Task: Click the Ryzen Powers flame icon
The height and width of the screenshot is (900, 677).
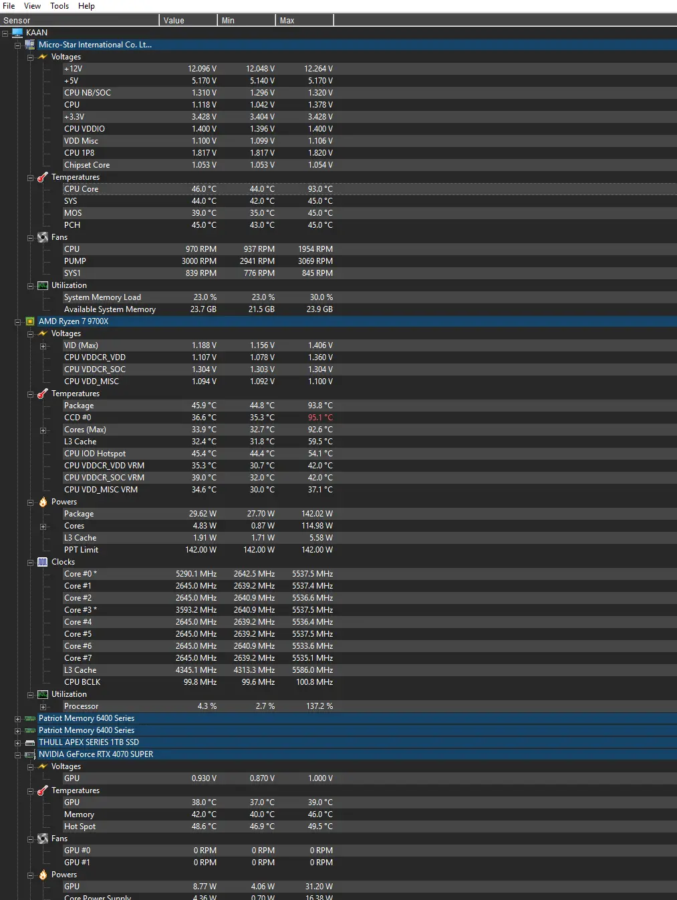Action: (43, 502)
